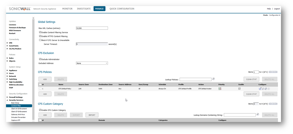Click first Configure icon for CFS Default Policy
The image size is (293, 134).
click(x=260, y=89)
